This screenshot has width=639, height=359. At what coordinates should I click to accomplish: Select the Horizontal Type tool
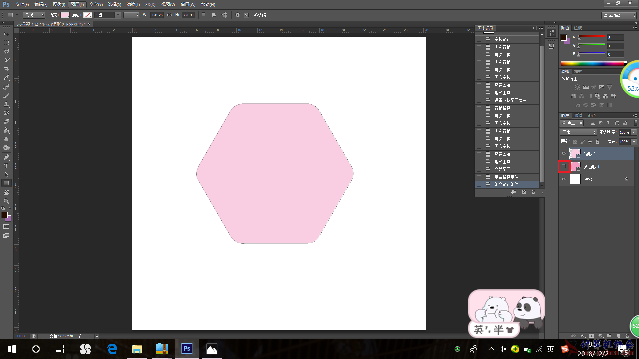[6, 166]
